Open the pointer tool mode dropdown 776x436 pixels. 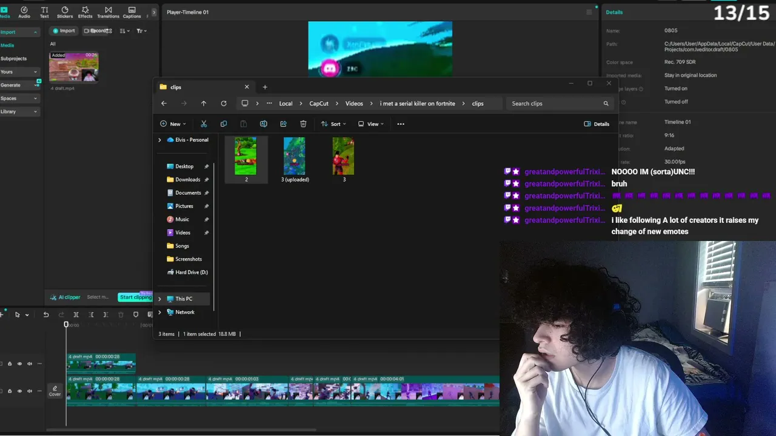coord(27,315)
